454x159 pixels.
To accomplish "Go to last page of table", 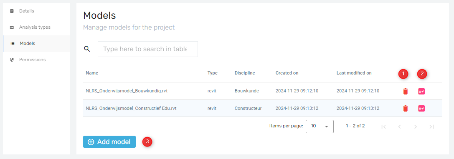I will click(x=431, y=127).
